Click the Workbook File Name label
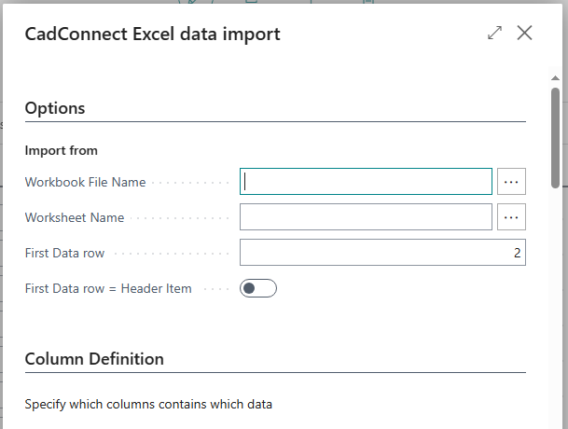568x429 pixels. click(85, 182)
